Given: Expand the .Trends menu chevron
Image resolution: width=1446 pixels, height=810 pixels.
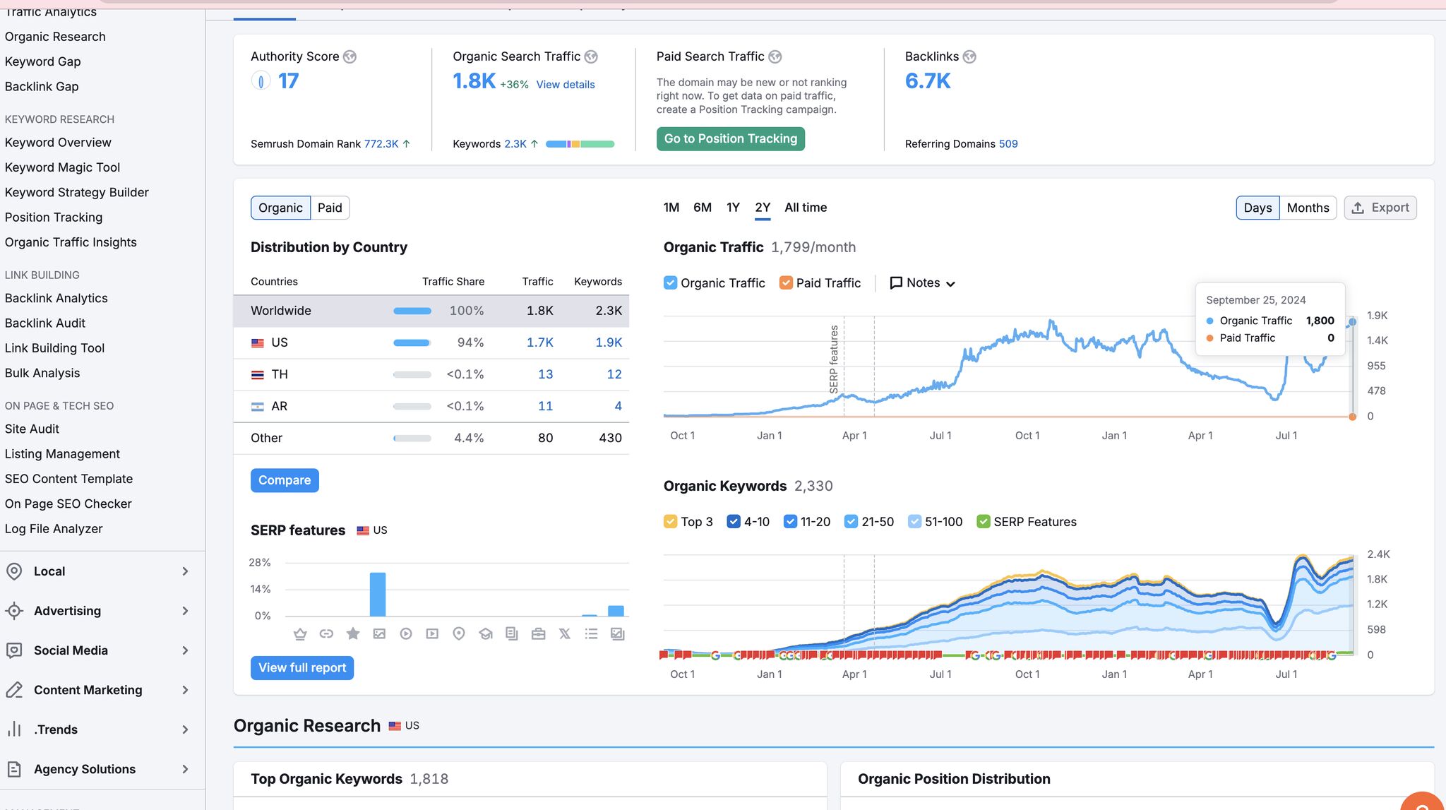Looking at the screenshot, I should coord(185,729).
